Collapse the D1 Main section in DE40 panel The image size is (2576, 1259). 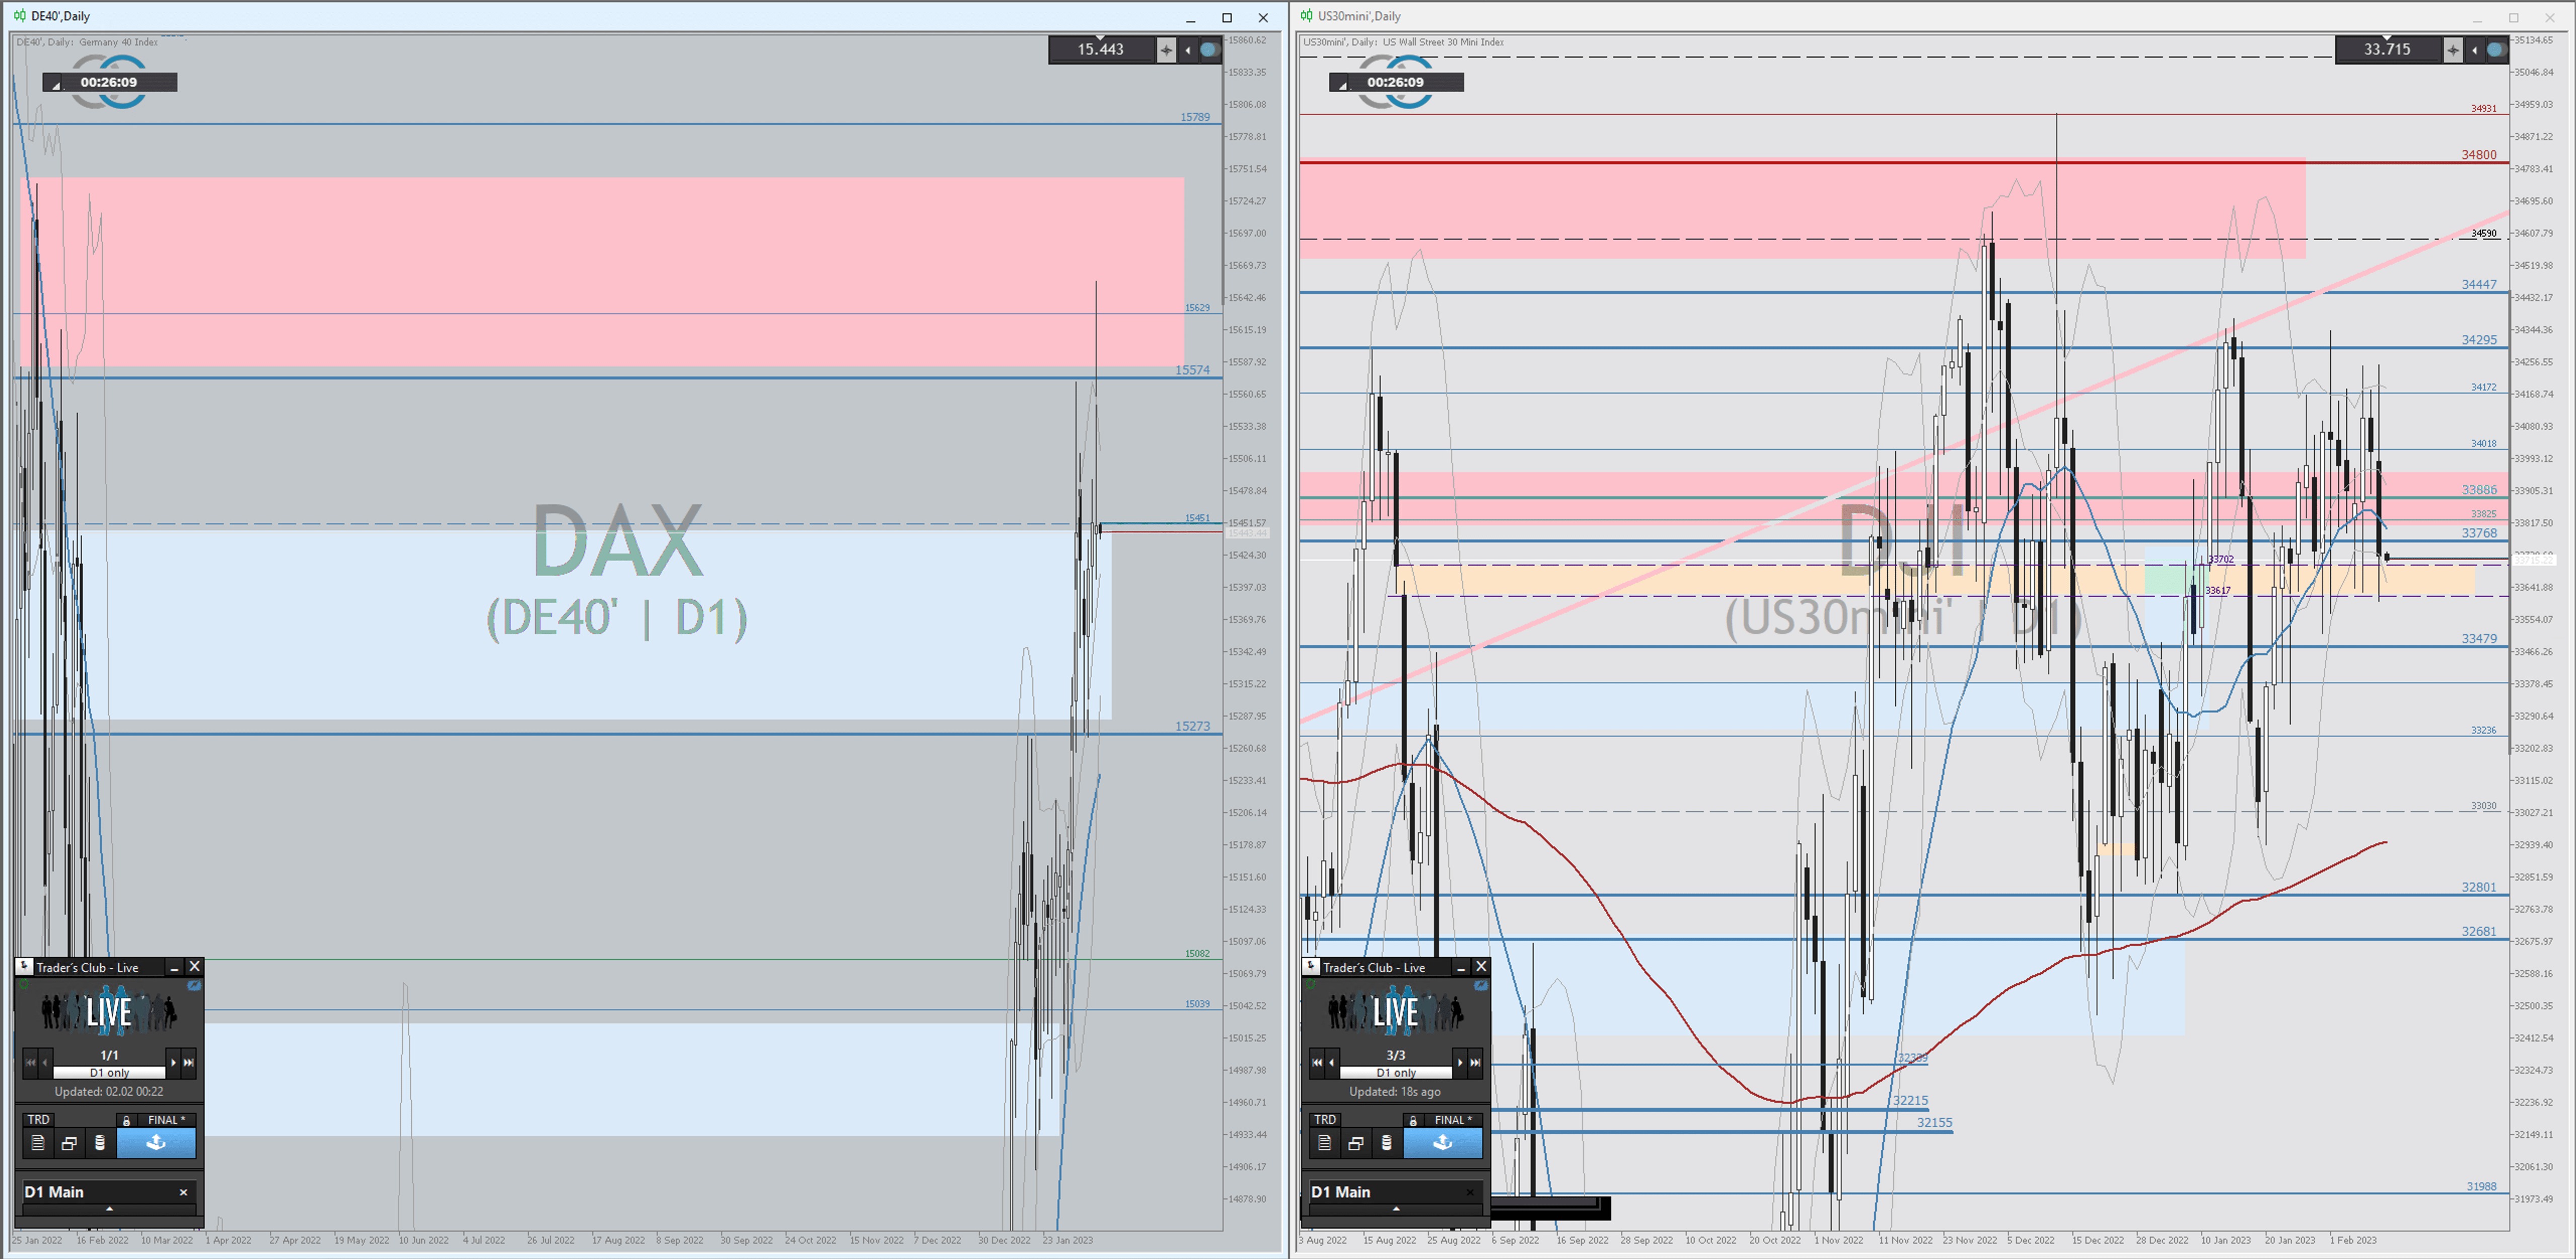109,1209
